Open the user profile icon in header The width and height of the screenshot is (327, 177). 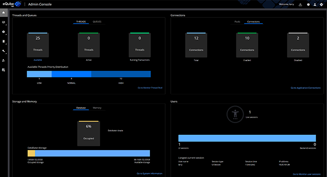coord(315,5)
